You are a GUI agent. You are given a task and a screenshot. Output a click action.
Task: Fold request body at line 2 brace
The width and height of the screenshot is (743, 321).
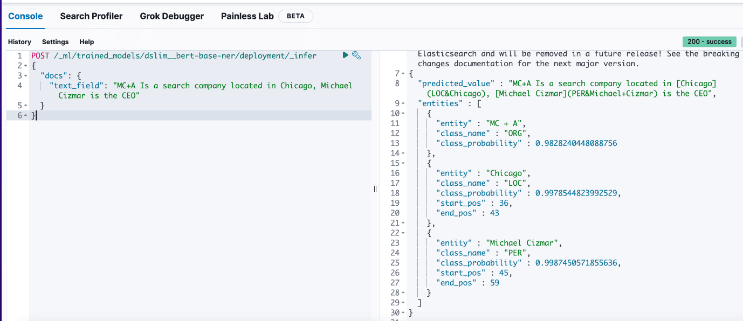[25, 66]
